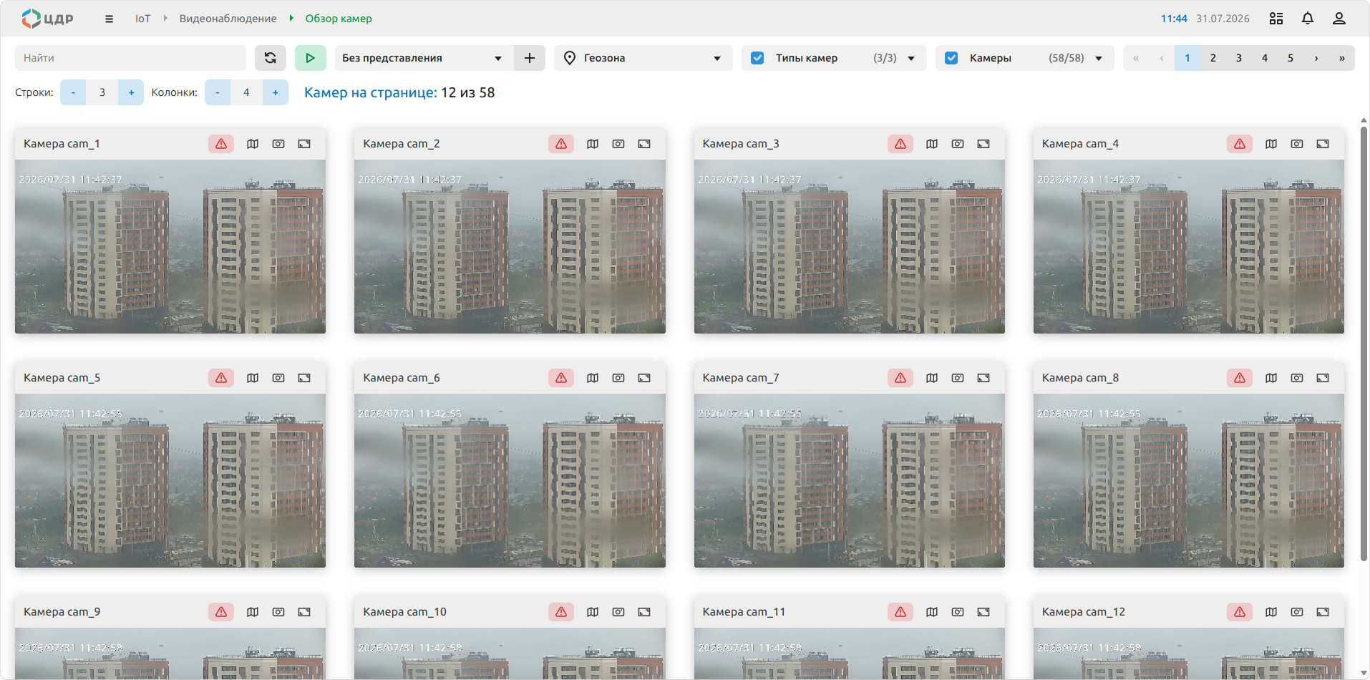Click the date 31.07.2026 in the header

pos(1223,19)
